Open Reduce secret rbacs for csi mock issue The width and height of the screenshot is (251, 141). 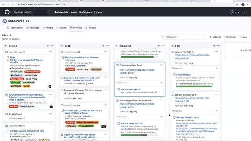(x=82, y=58)
